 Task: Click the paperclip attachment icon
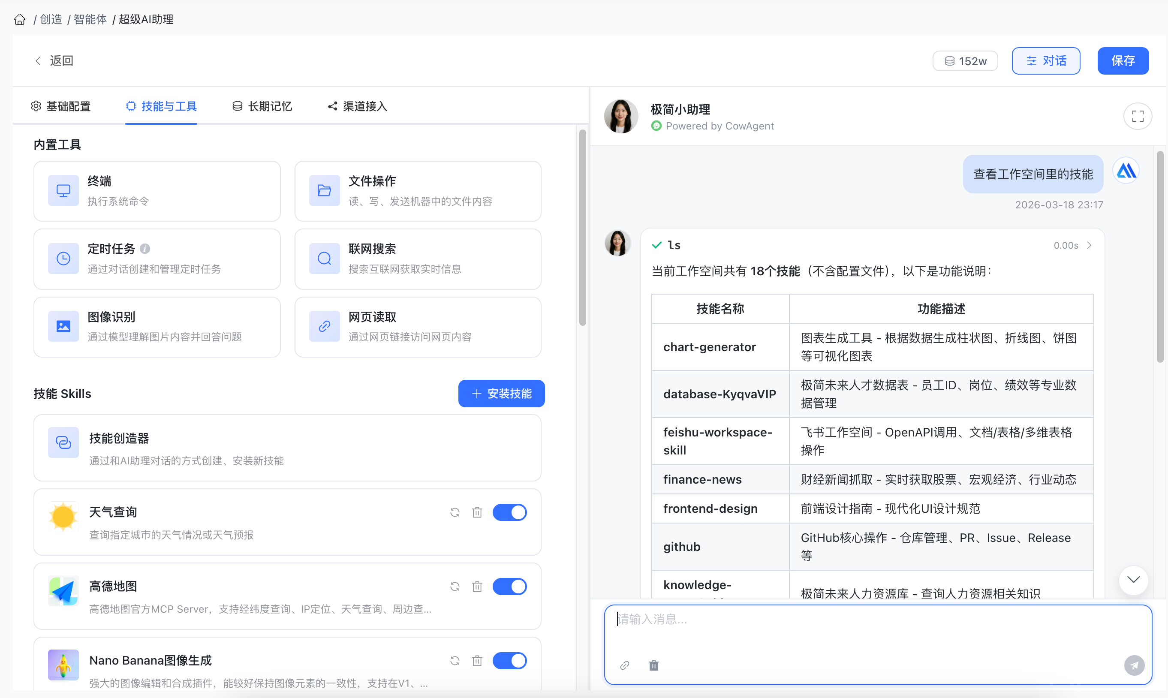pos(625,665)
